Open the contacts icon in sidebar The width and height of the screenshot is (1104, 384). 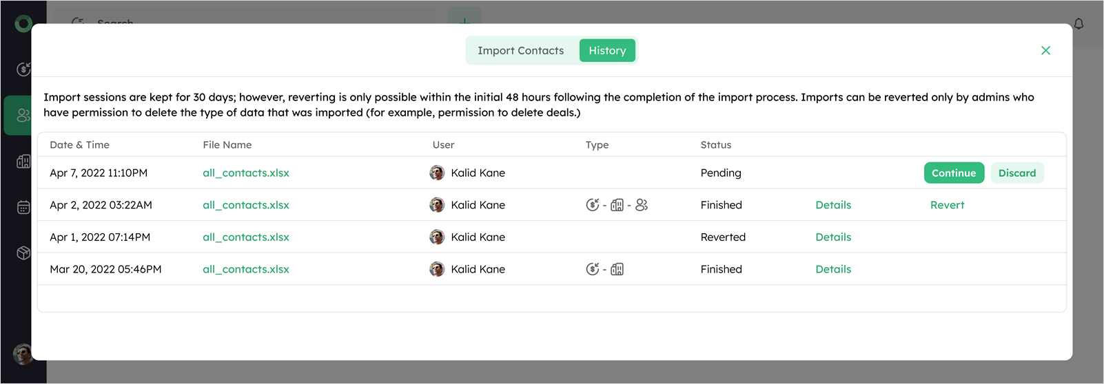[x=23, y=115]
